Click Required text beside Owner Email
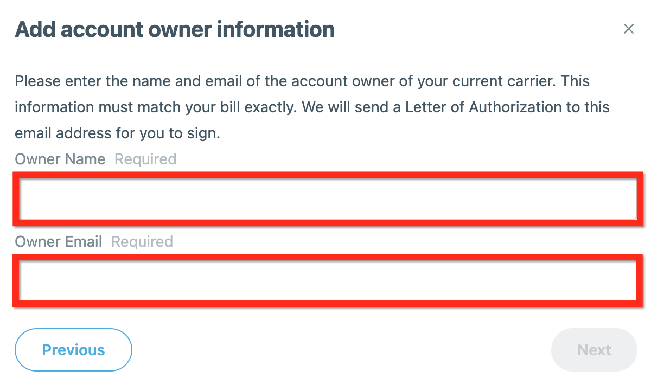The image size is (651, 384). pyautogui.click(x=142, y=242)
